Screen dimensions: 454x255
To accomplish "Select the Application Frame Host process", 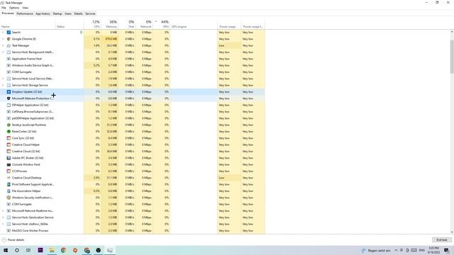I will pyautogui.click(x=133, y=59).
